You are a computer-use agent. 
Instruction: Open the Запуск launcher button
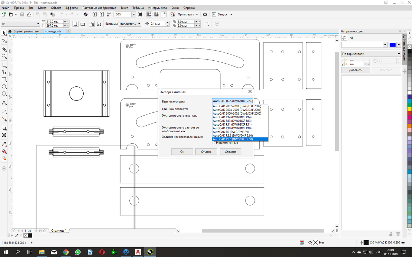click(222, 14)
